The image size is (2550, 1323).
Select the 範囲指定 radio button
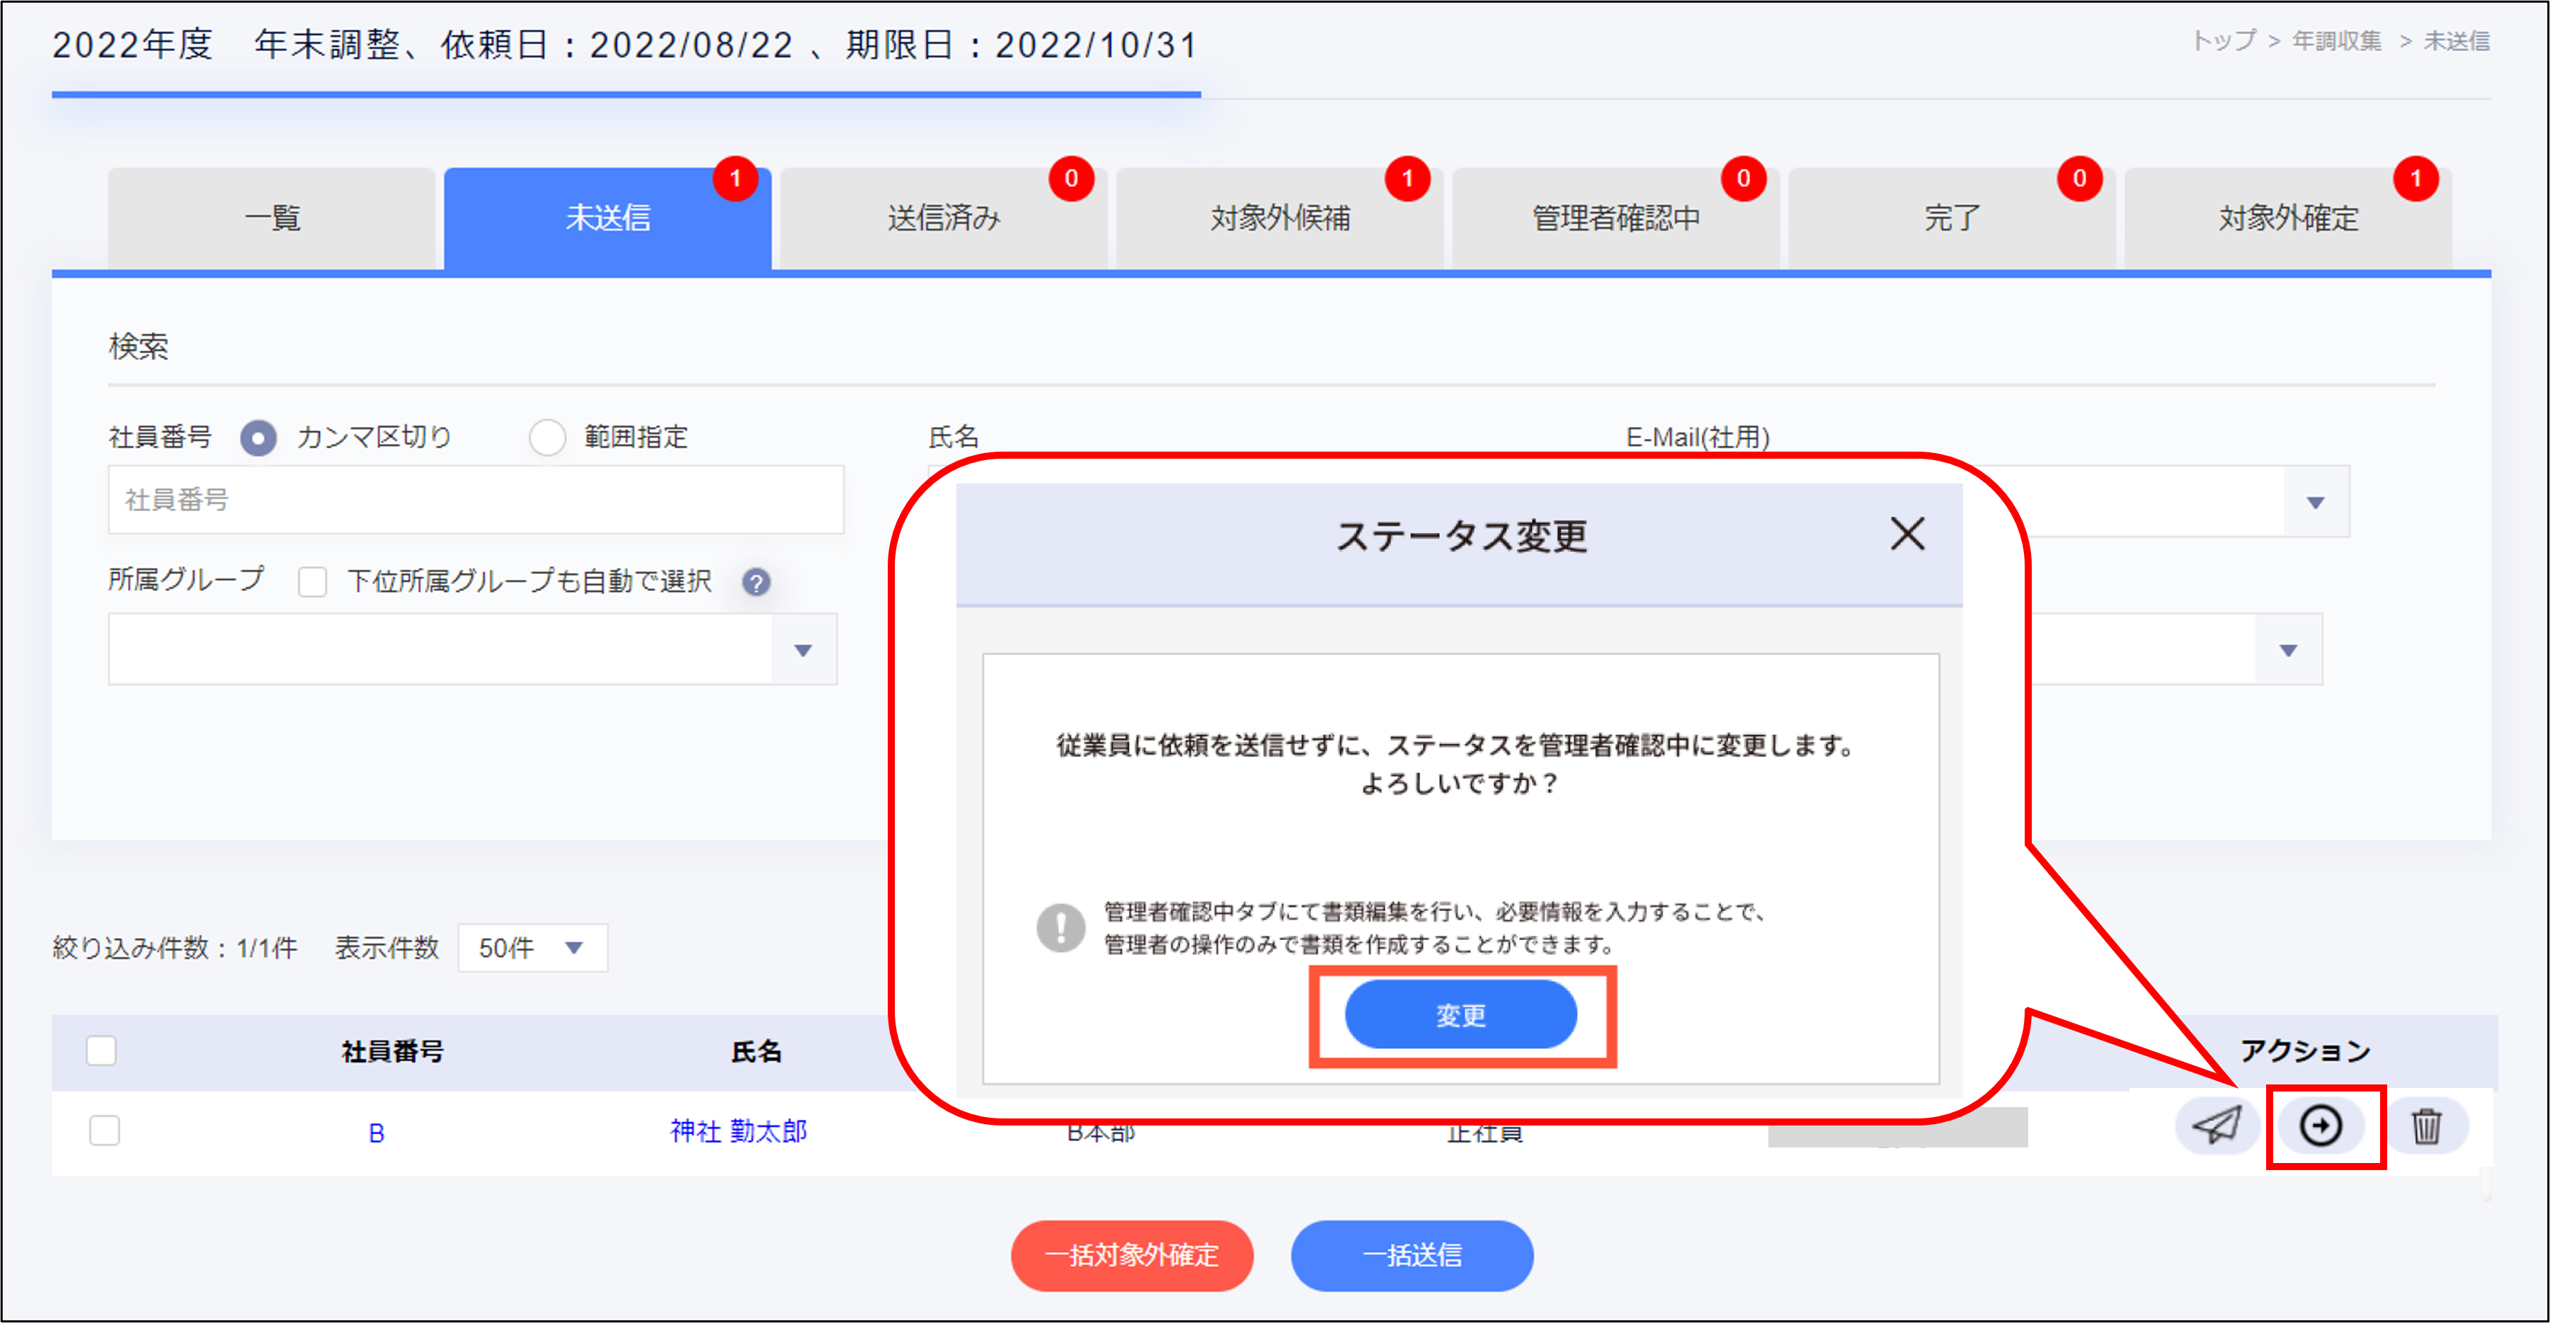pyautogui.click(x=547, y=437)
